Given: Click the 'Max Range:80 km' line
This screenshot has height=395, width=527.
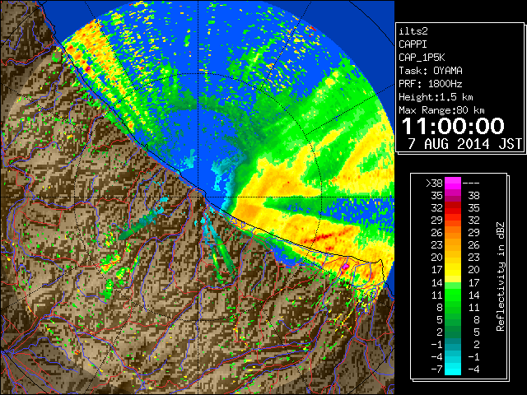Looking at the screenshot, I should [441, 110].
